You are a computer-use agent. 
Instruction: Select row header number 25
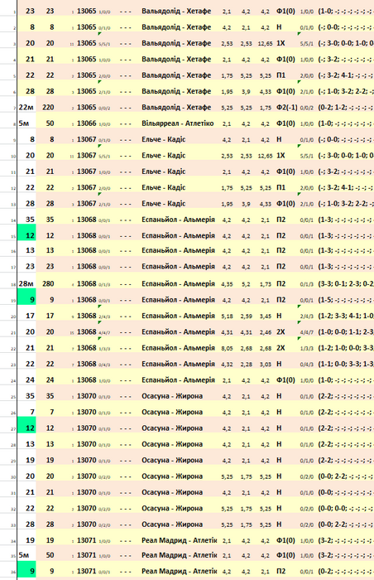click(13, 397)
